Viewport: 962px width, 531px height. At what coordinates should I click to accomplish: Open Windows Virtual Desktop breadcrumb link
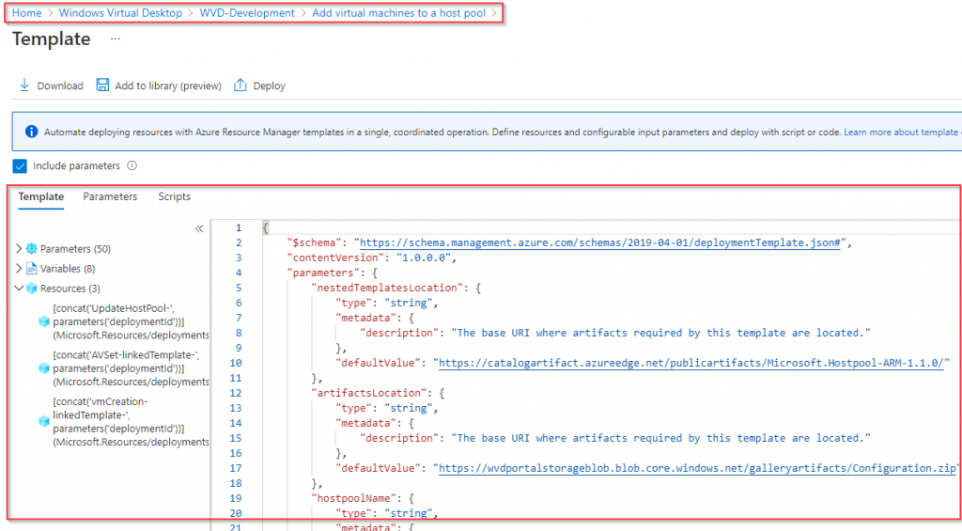[x=120, y=13]
